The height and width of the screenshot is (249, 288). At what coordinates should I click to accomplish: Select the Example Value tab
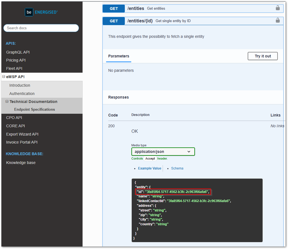tap(149, 168)
